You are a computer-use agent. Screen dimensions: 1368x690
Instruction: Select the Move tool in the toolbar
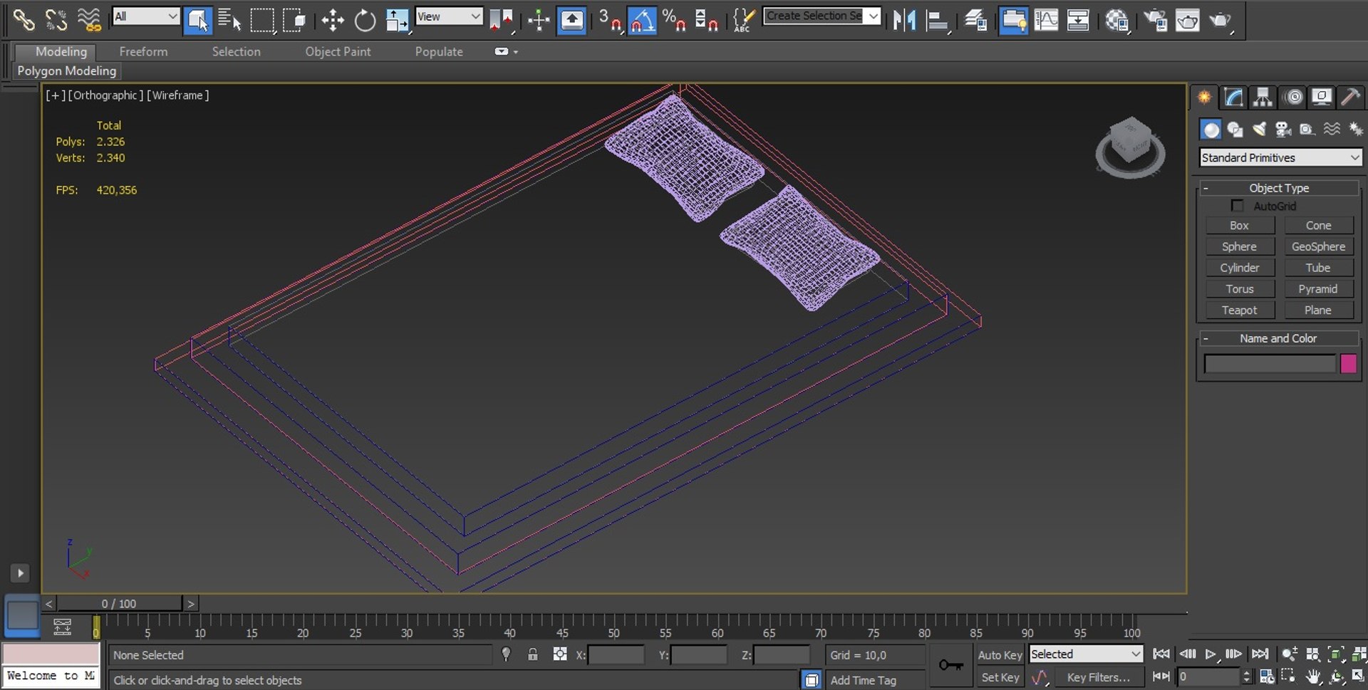coord(332,20)
